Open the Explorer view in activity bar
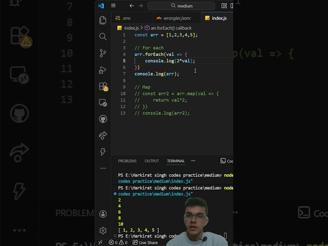 [102, 20]
